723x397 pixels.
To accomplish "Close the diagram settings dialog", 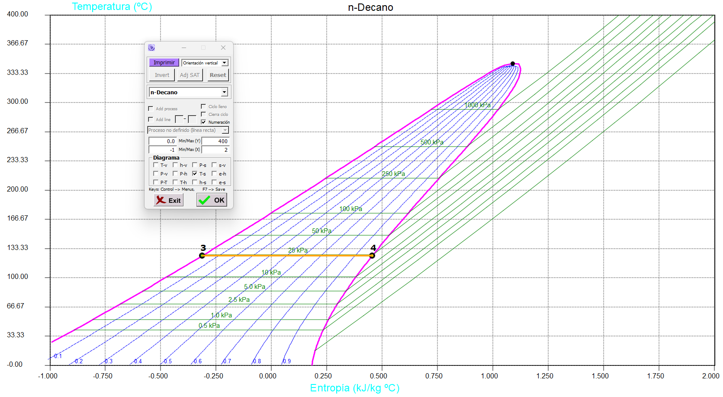I will pos(223,48).
